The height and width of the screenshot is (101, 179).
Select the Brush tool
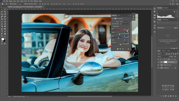[x=2, y=22]
